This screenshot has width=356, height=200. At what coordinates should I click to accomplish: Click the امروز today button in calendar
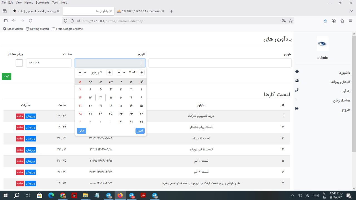coord(140,131)
